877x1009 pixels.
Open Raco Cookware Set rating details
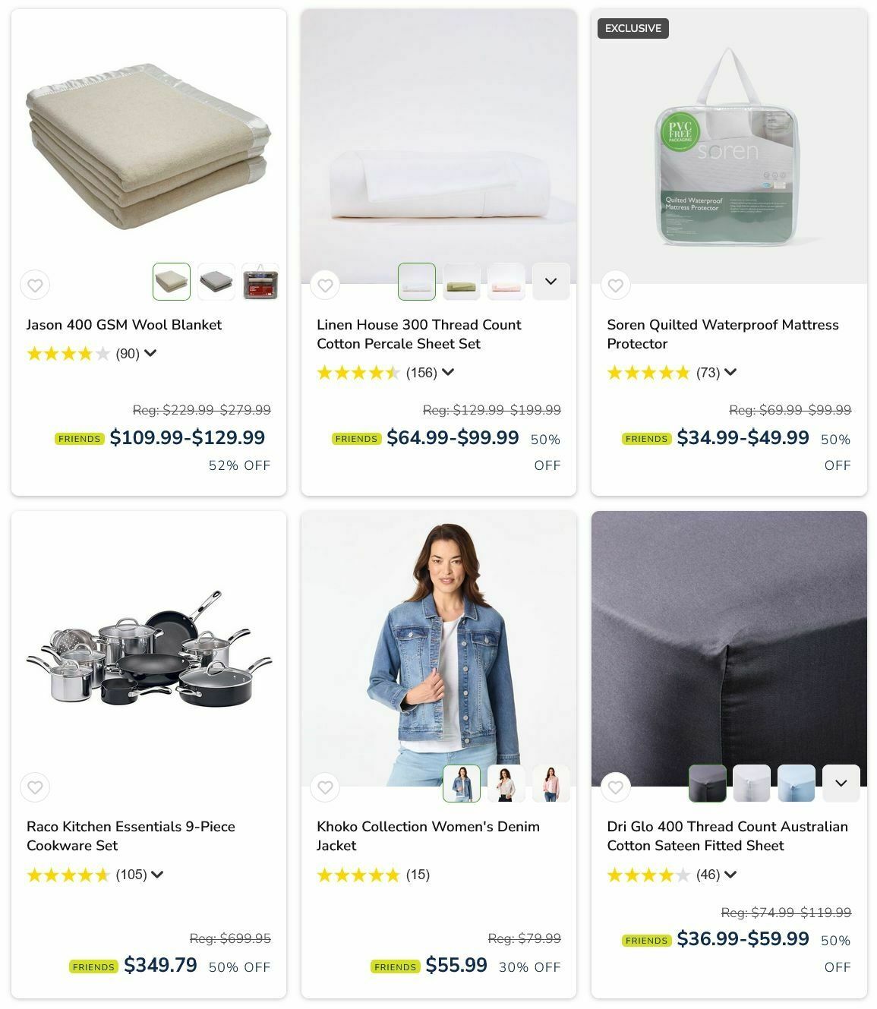pyautogui.click(x=157, y=875)
